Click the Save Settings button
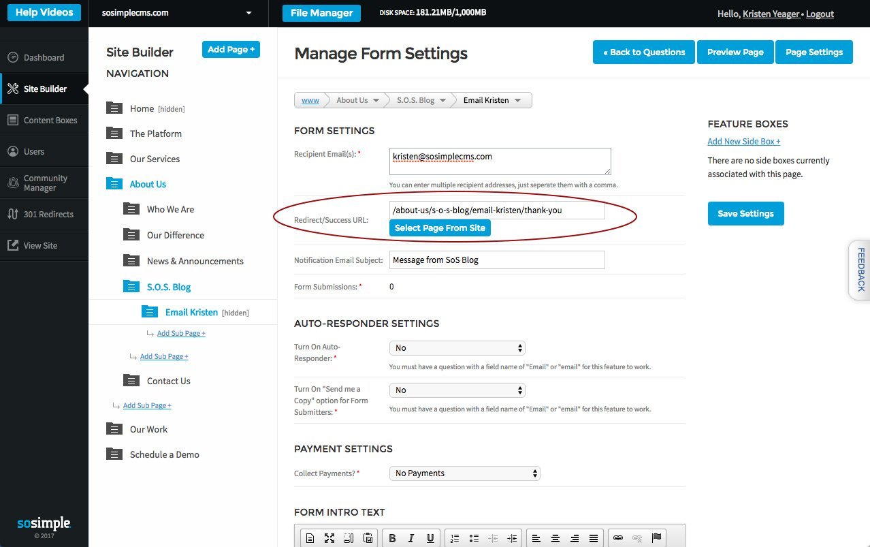 [745, 213]
